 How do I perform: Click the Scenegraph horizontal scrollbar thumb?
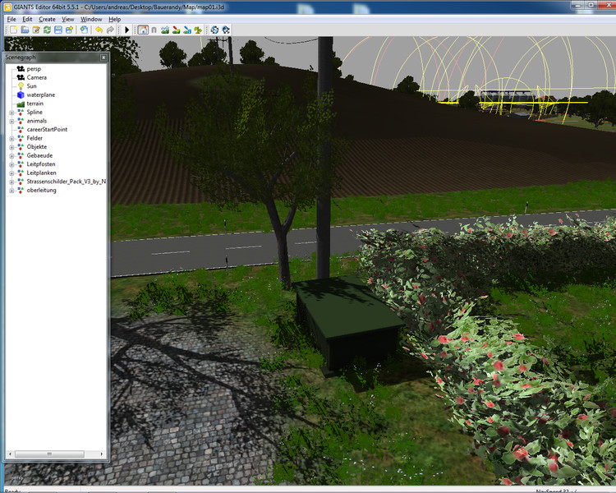49,454
